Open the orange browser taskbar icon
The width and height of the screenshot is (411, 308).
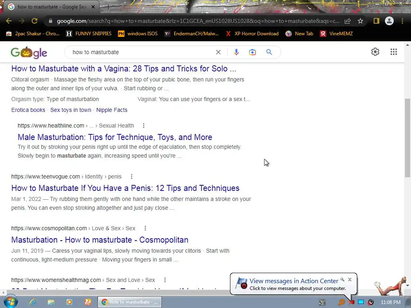[88, 302]
